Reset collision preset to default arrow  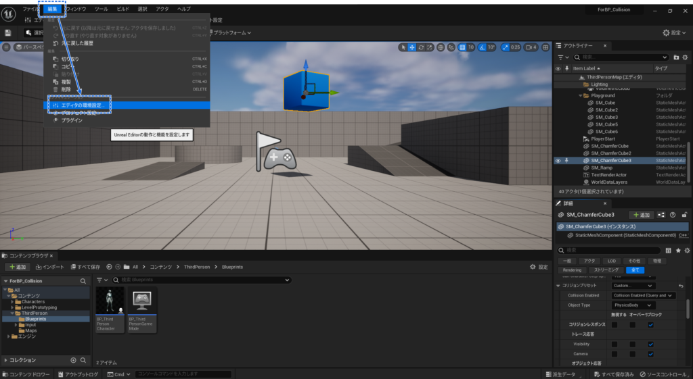point(681,286)
